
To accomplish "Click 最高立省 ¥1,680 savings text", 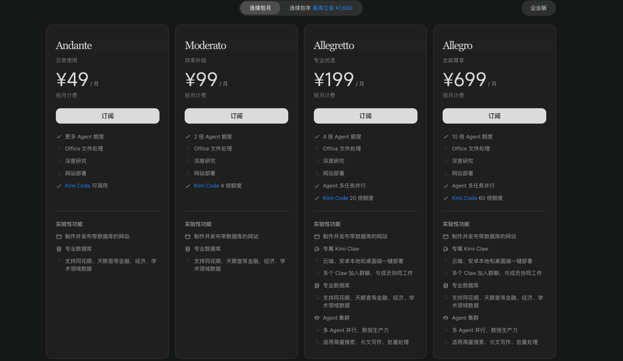I will pyautogui.click(x=333, y=8).
